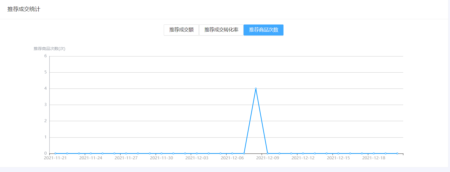Click the y-axis value 6

45,56
